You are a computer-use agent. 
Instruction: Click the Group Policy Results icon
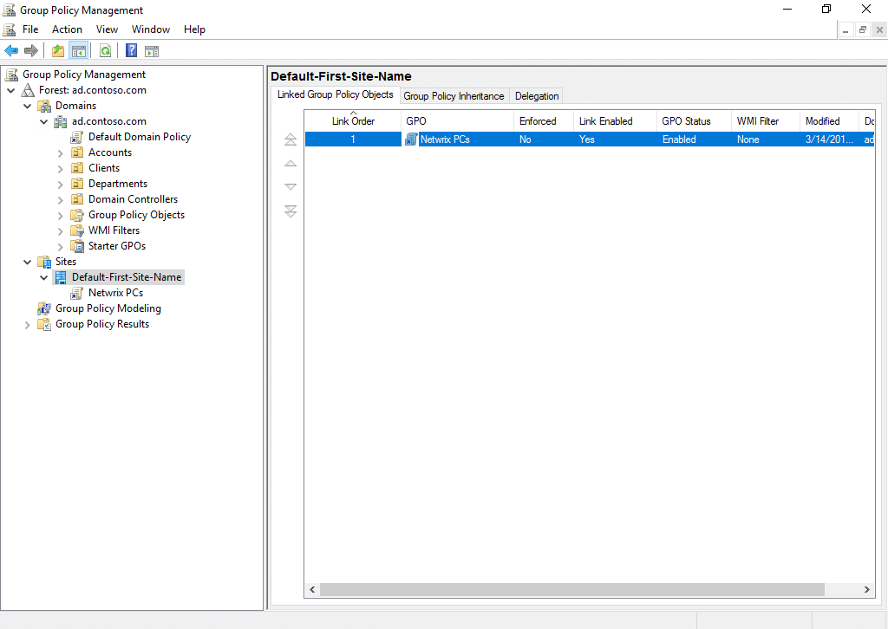click(44, 324)
